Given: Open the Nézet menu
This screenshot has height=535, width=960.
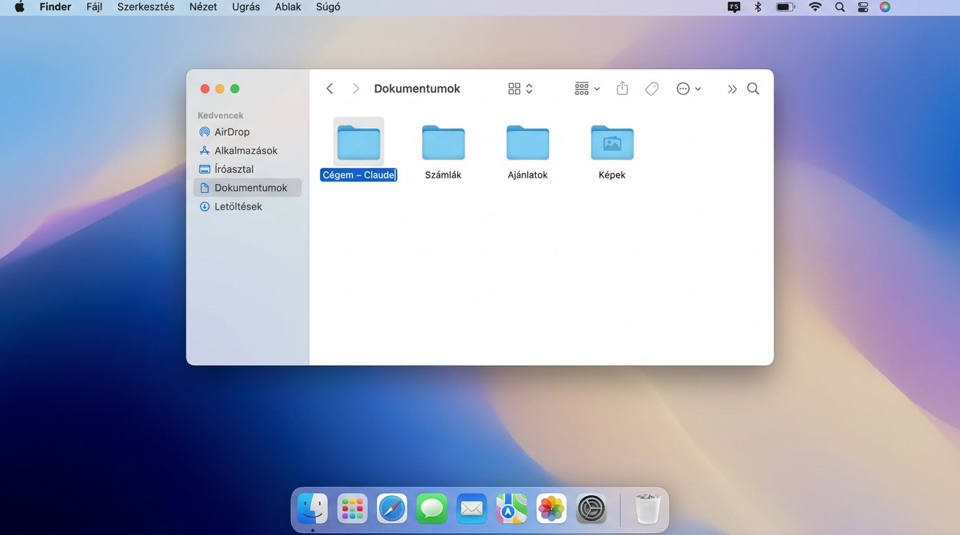Looking at the screenshot, I should (x=203, y=7).
